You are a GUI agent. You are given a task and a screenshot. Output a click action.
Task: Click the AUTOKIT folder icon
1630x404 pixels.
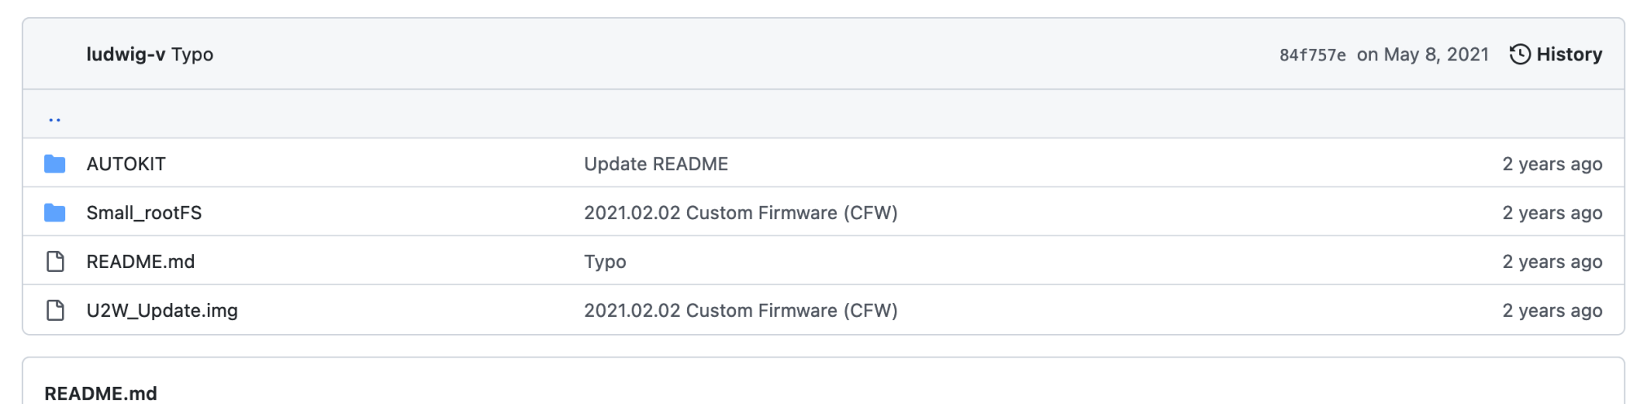(x=55, y=164)
